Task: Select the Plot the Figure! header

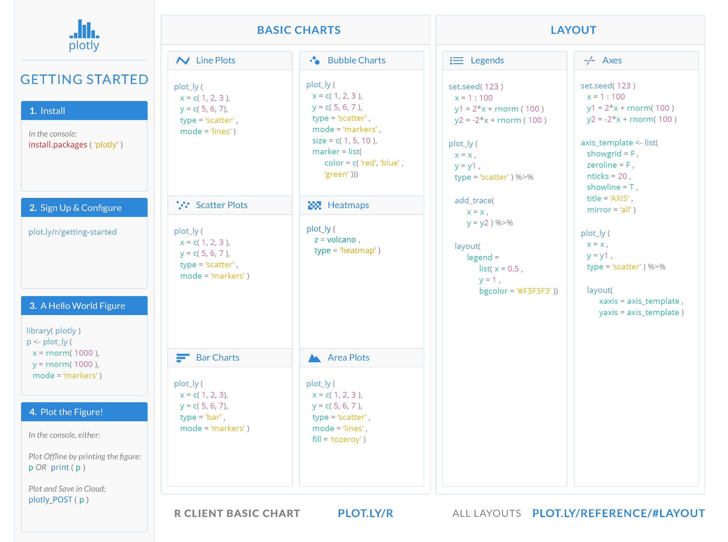Action: pyautogui.click(x=84, y=412)
